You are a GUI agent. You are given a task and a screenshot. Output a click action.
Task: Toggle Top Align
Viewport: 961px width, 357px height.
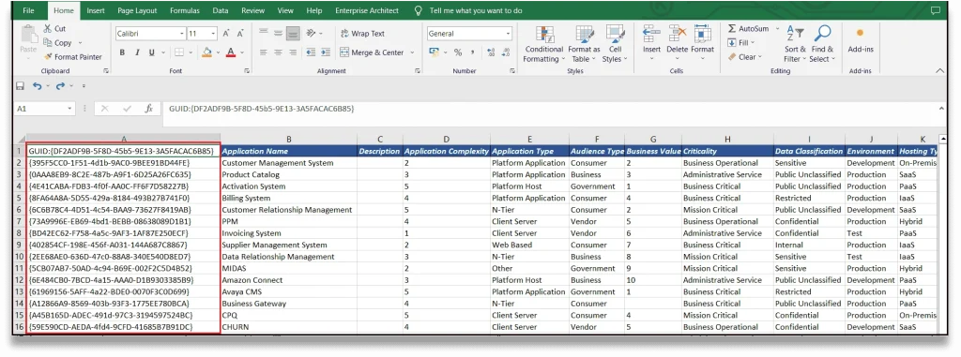pos(263,33)
